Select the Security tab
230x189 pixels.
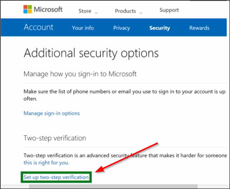(160, 28)
